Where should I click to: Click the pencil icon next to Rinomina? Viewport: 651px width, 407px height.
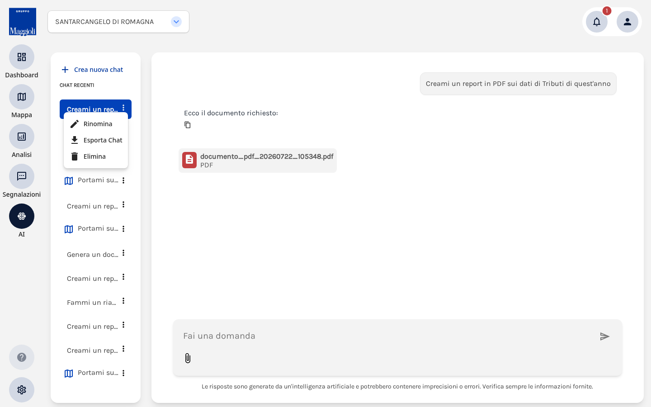point(75,124)
